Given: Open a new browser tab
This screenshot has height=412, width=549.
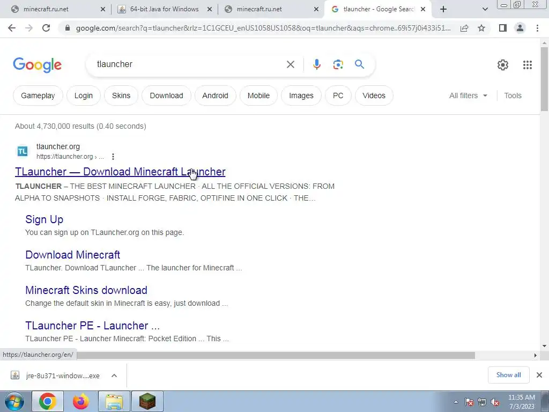Looking at the screenshot, I should tap(443, 9).
